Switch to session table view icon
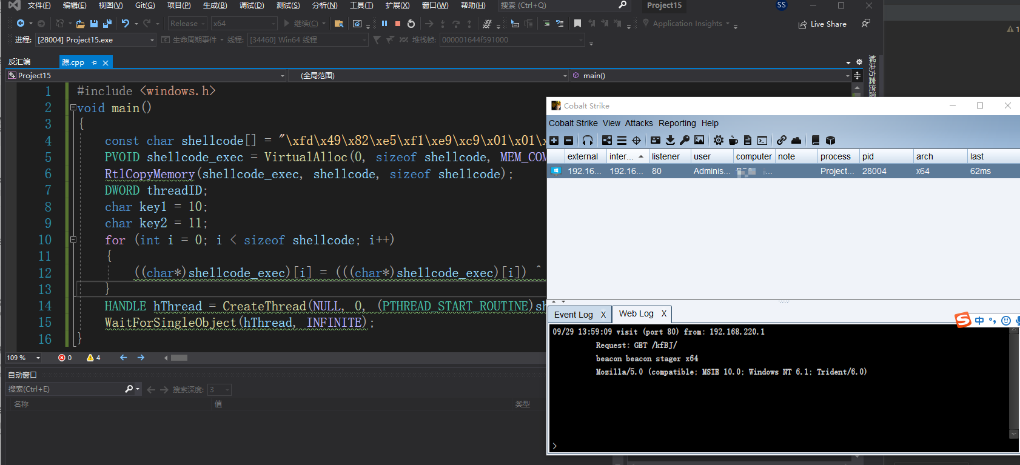 tap(622, 140)
